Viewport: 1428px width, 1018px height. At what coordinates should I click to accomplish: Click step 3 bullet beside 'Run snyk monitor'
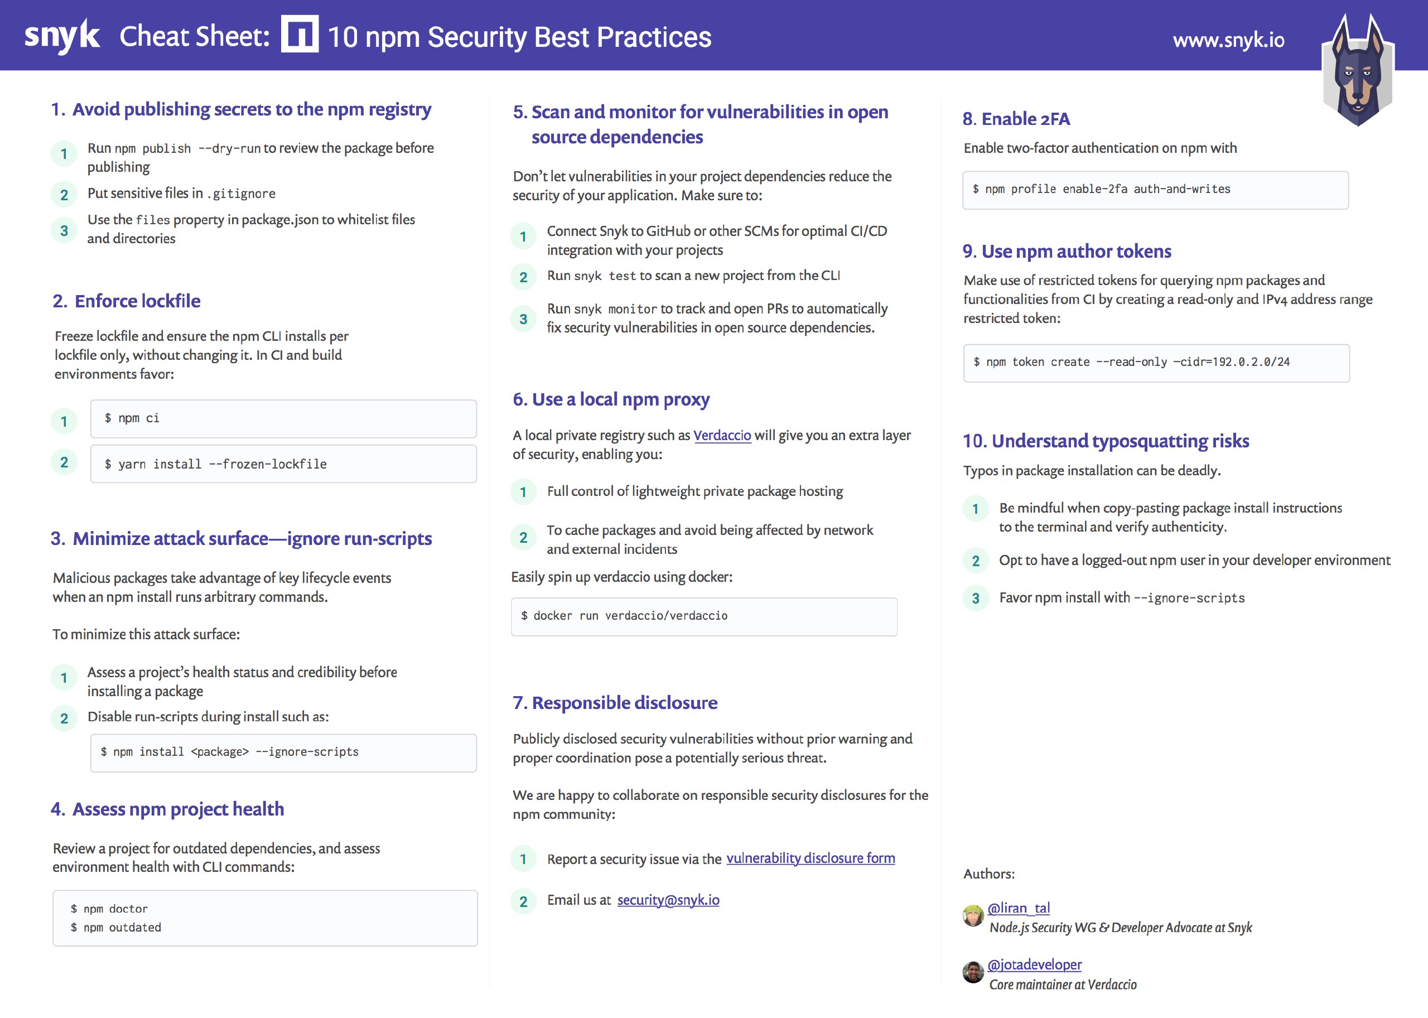click(523, 319)
